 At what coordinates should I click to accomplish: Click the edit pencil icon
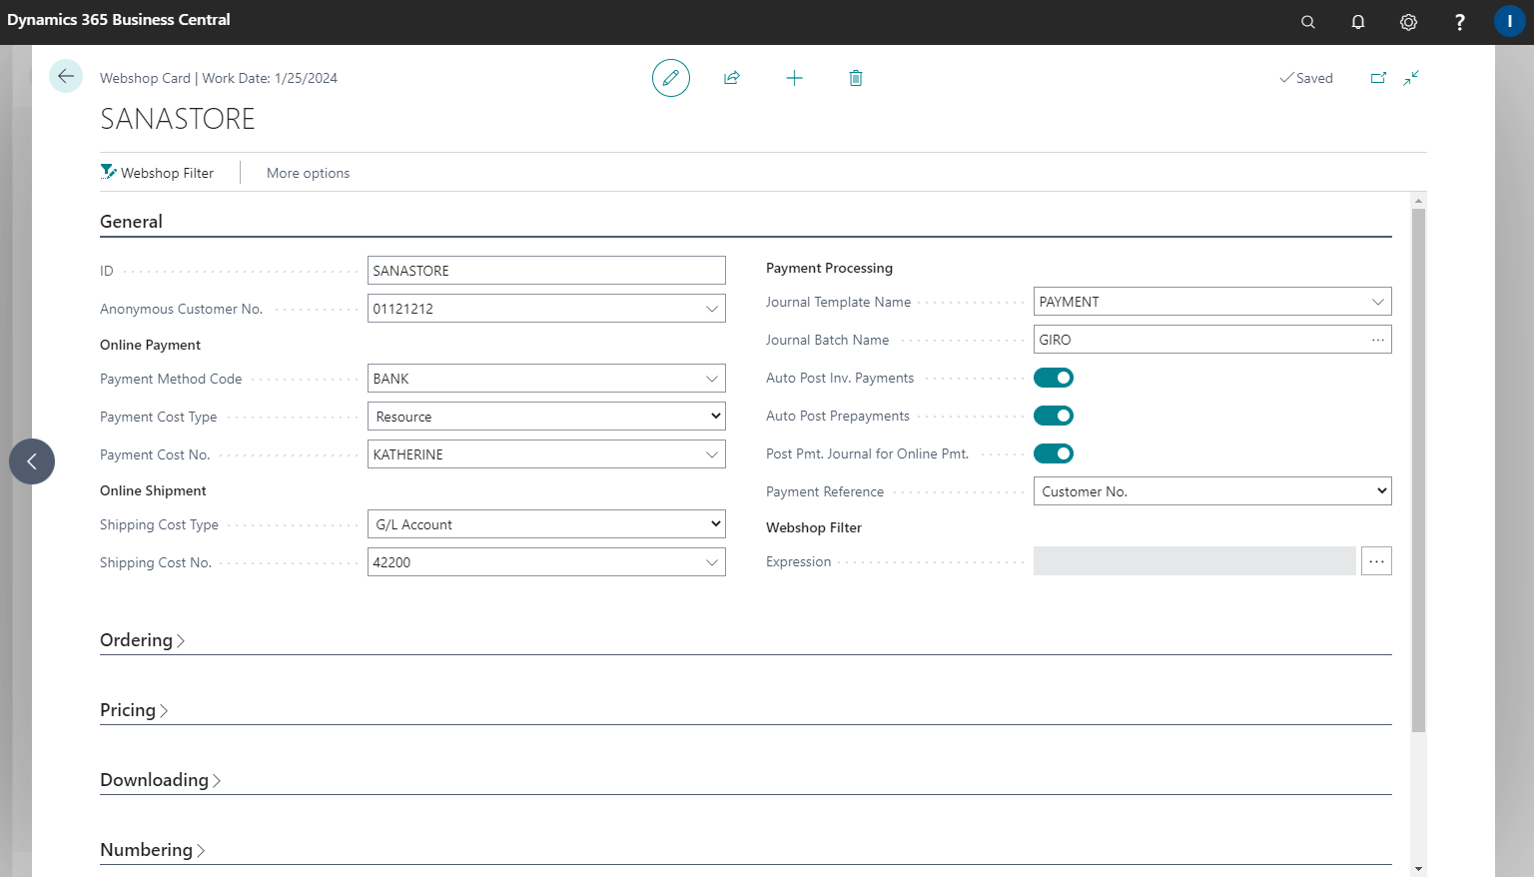671,78
